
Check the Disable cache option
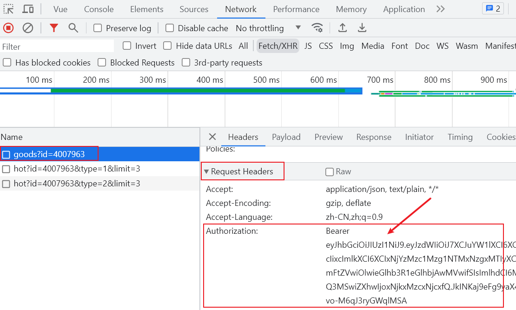click(170, 28)
